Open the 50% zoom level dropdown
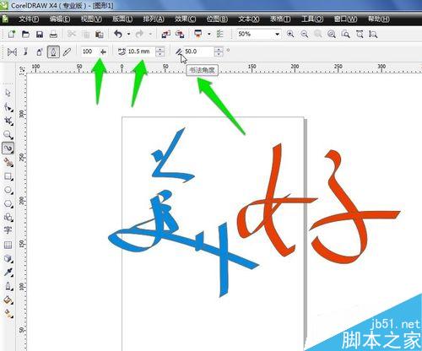The image size is (422, 351). click(278, 35)
